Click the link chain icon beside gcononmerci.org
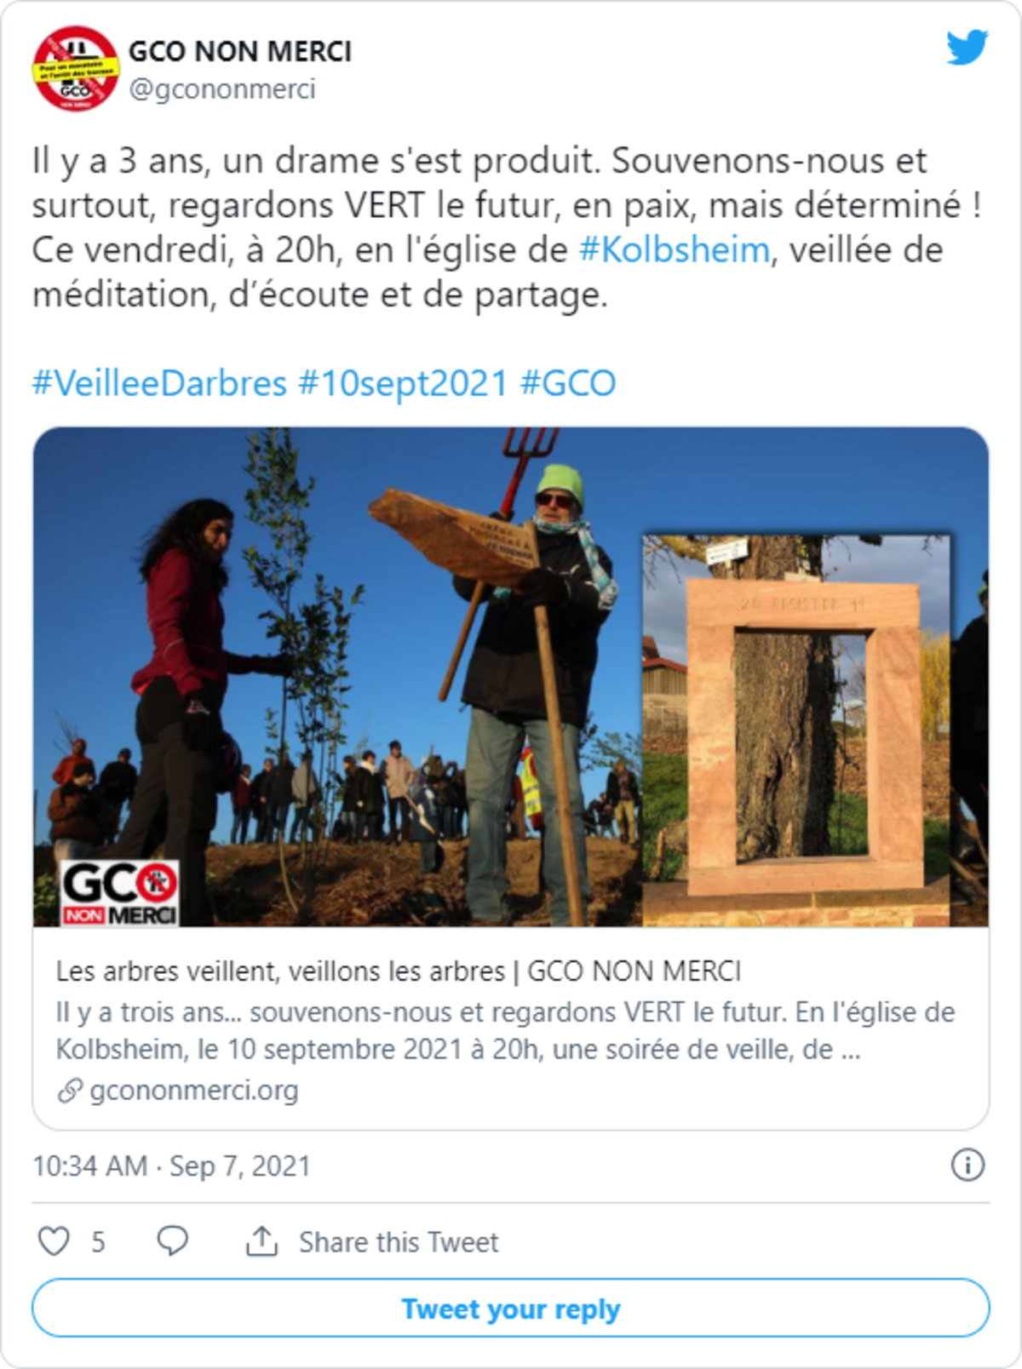This screenshot has width=1022, height=1369. (70, 1091)
